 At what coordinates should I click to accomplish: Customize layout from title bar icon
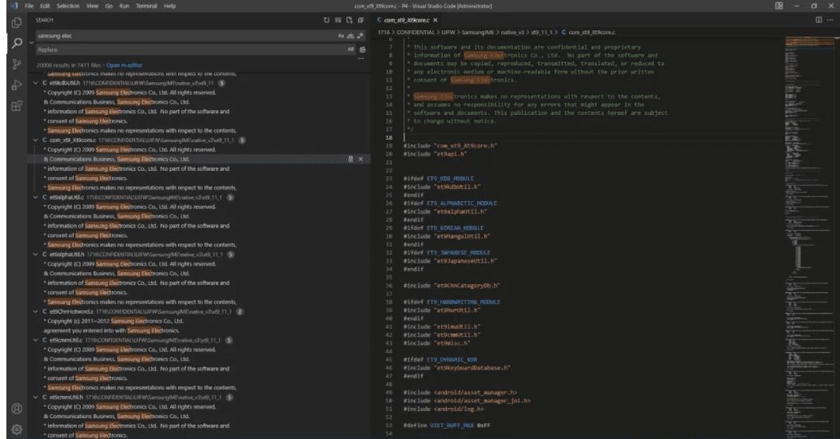pos(779,6)
